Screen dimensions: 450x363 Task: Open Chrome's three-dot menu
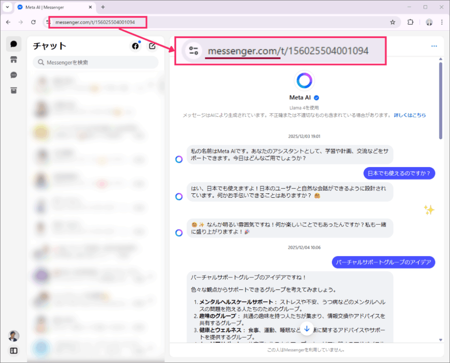pos(442,22)
